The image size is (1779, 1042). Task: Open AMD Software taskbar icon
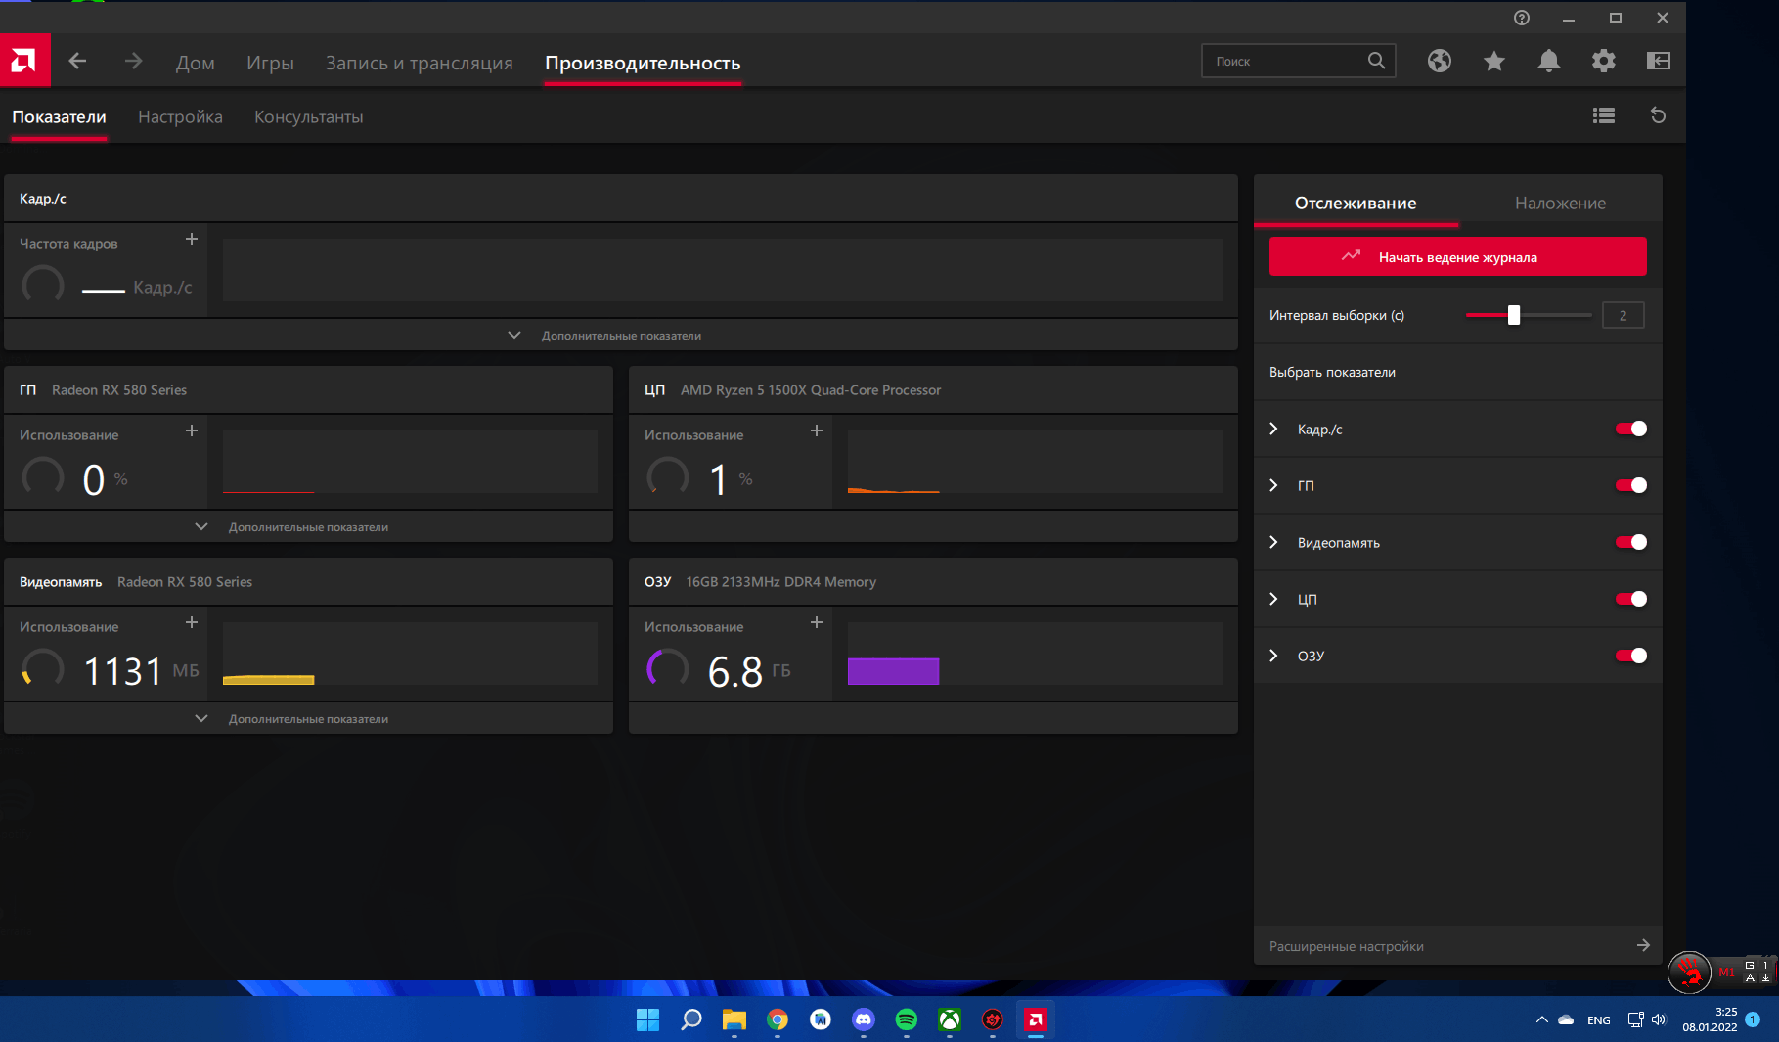pyautogui.click(x=1035, y=1019)
